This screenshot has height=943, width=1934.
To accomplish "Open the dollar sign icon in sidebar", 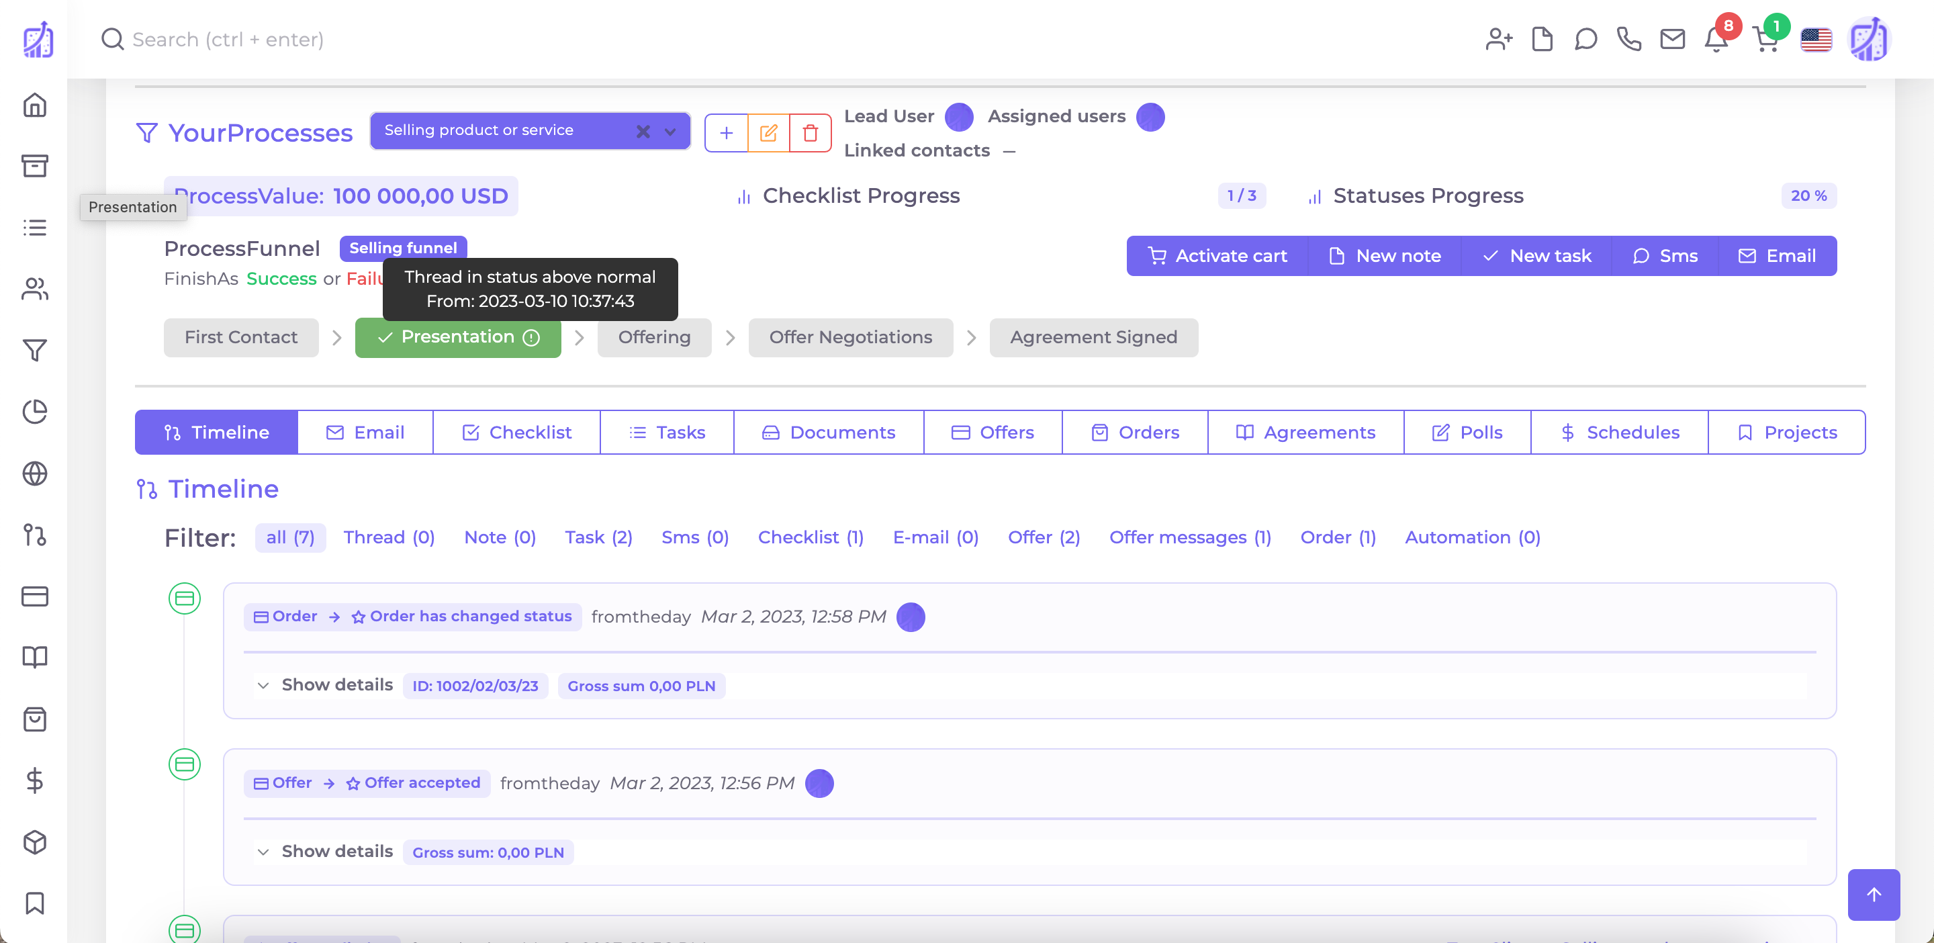I will pyautogui.click(x=34, y=781).
